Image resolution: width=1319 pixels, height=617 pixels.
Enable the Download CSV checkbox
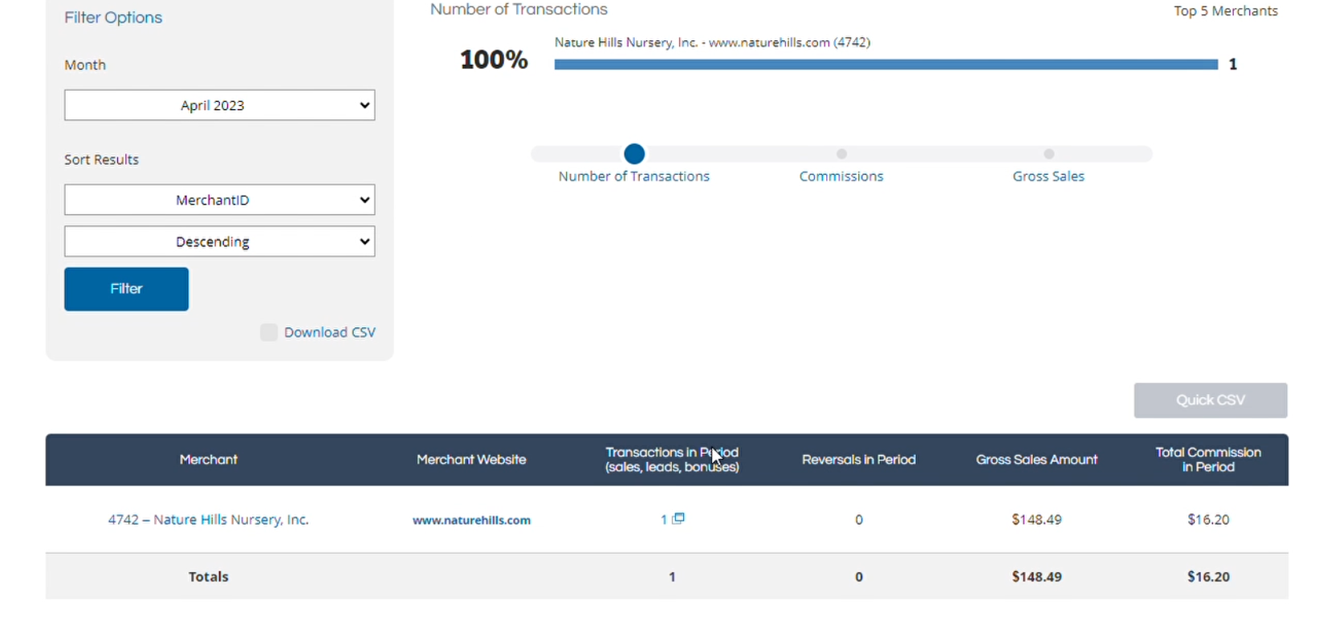click(269, 332)
